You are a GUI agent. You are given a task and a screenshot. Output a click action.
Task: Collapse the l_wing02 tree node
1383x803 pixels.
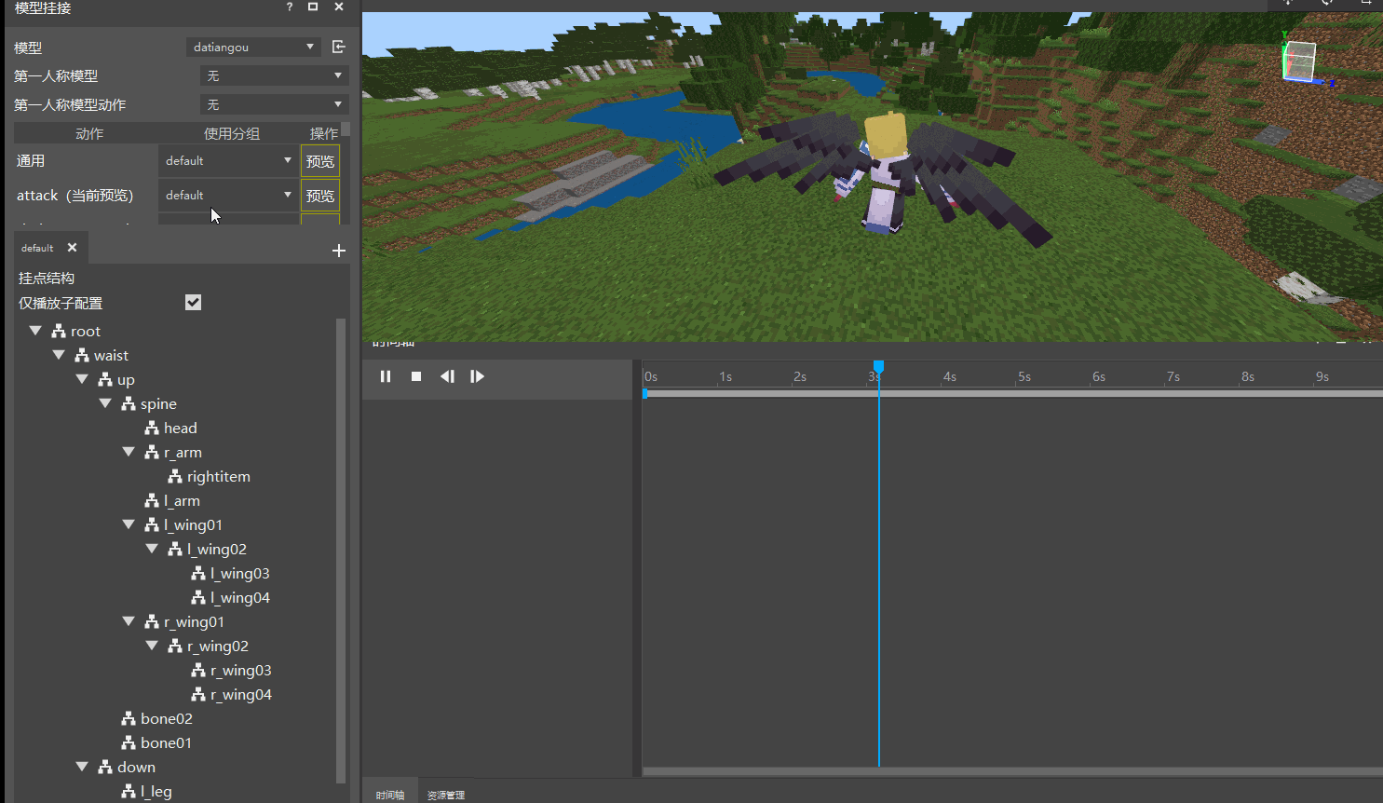click(152, 549)
